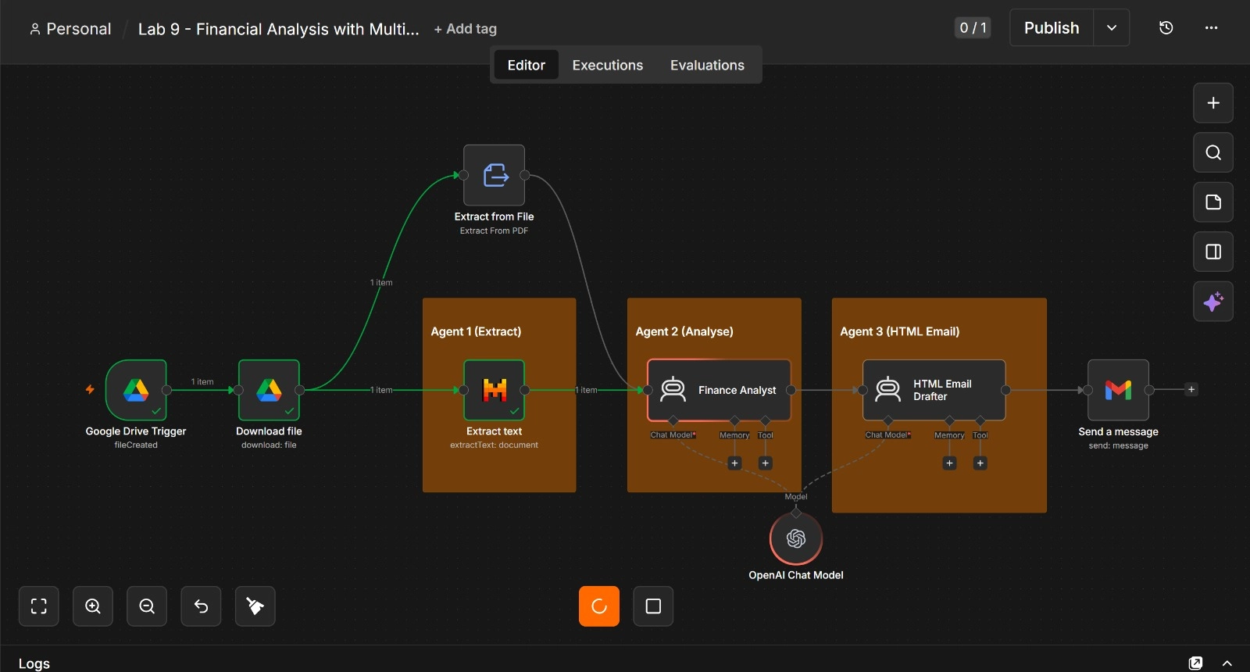This screenshot has height=672, width=1250.
Task: Open the Download file node
Action: (x=269, y=390)
